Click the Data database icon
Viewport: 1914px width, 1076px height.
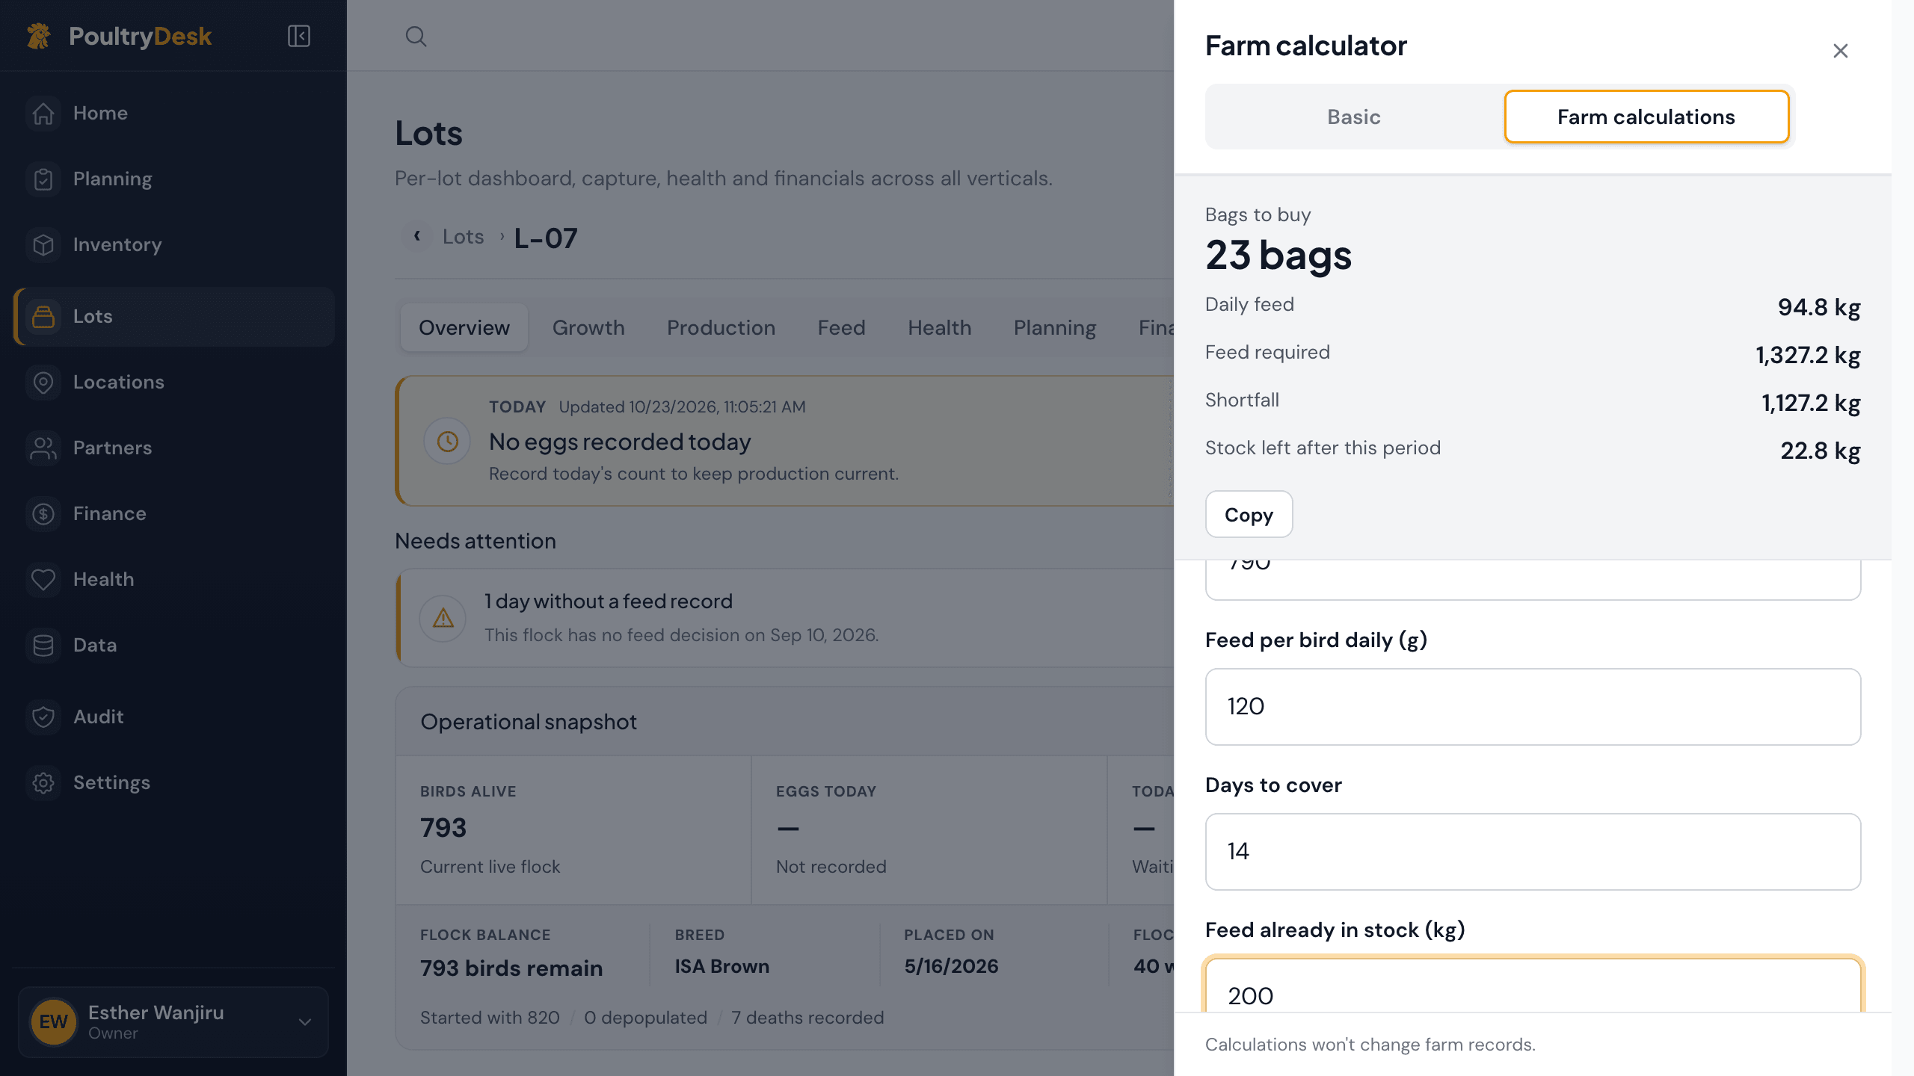click(43, 646)
